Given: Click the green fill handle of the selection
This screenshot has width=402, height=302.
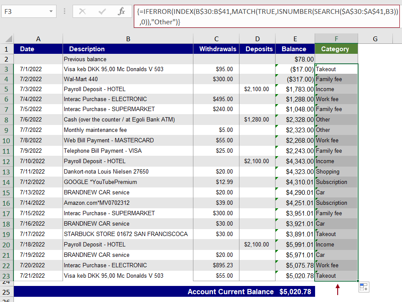Looking at the screenshot, I should [x=356, y=280].
